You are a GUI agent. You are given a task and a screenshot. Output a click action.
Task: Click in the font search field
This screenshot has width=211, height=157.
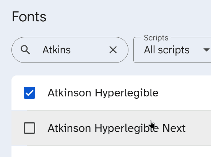coord(70,50)
